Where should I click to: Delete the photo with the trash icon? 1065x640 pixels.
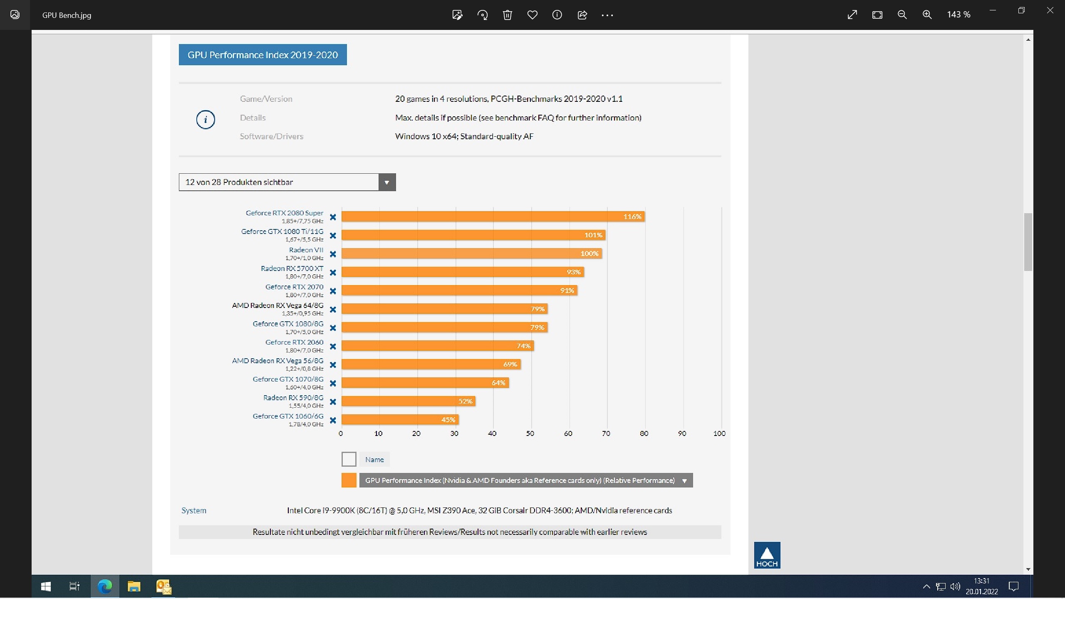pyautogui.click(x=507, y=15)
